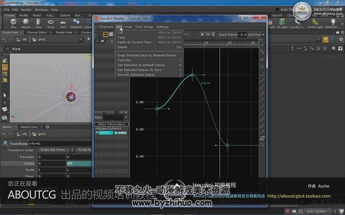Add a Portal Light from the shelf
Viewport: 345px width, 215px height.
[x=315, y=23]
